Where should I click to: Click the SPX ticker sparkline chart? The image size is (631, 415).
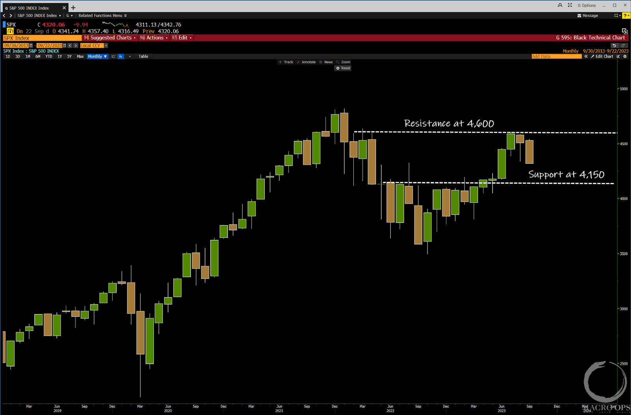tap(116, 24)
